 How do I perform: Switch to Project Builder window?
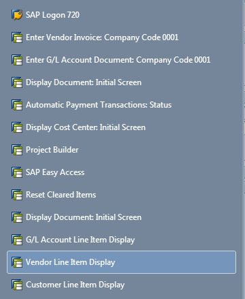click(121, 150)
